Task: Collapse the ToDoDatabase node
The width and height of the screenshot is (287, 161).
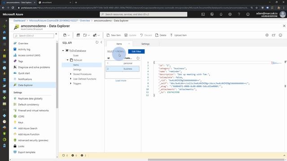Action: pyautogui.click(x=63, y=51)
